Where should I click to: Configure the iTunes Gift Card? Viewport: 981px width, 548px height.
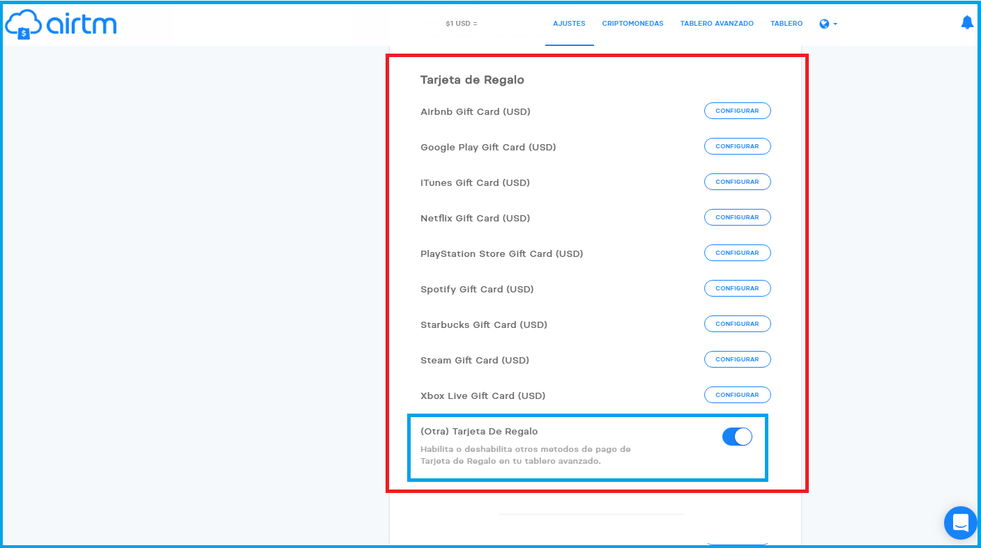point(737,182)
